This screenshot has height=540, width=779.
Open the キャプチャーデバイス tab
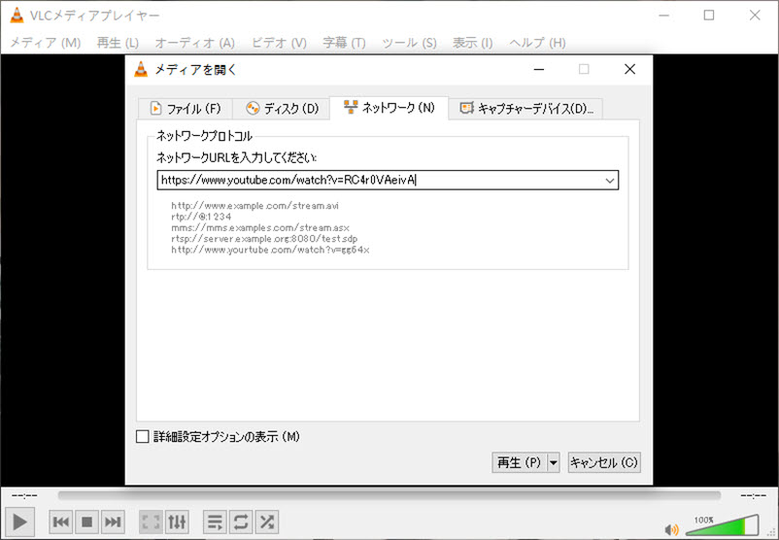point(526,109)
